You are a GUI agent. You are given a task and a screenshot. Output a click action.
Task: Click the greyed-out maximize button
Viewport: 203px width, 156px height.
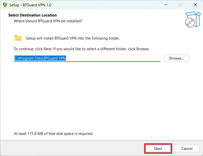tap(180, 5)
